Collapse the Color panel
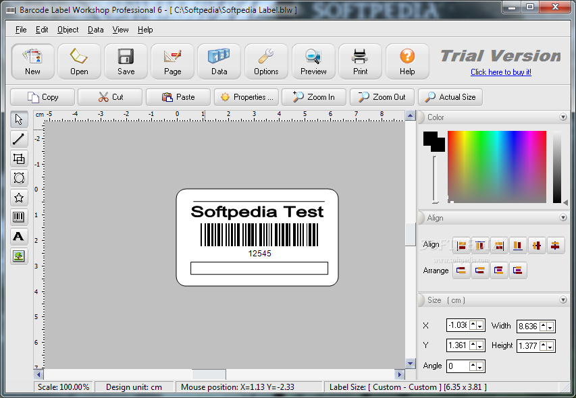576x398 pixels. pyautogui.click(x=563, y=117)
